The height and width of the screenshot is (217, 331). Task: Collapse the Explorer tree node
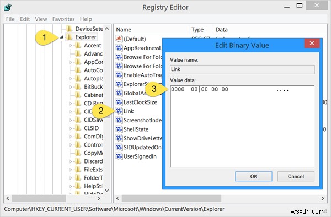[x=61, y=37]
